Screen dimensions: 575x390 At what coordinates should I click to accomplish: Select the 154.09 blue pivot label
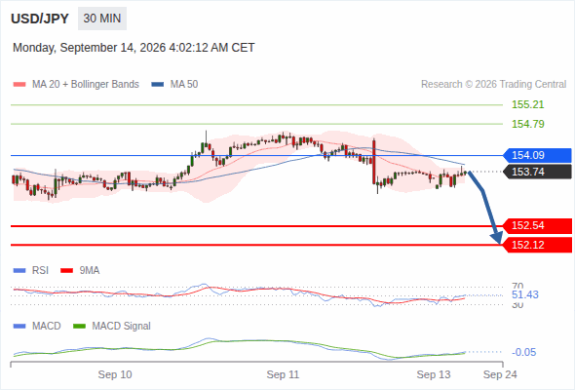click(537, 155)
